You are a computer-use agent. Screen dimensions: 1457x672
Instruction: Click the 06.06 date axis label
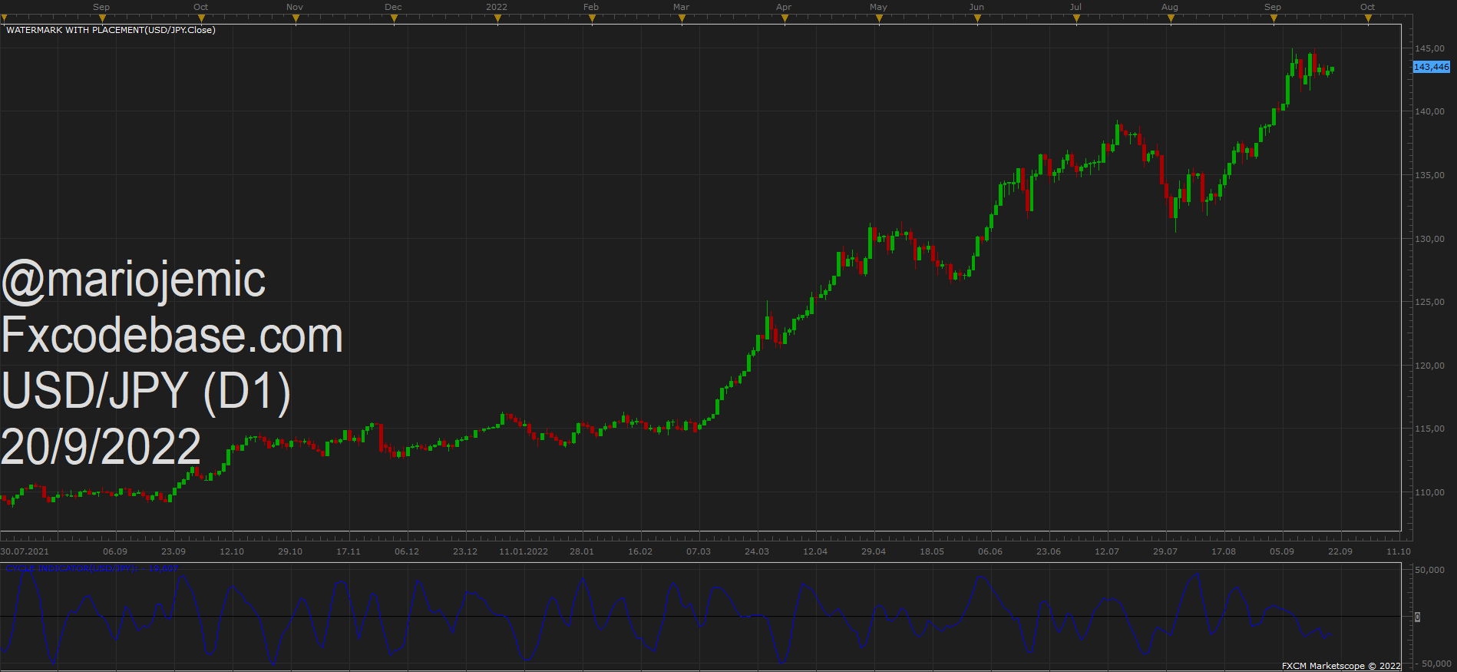tap(990, 551)
